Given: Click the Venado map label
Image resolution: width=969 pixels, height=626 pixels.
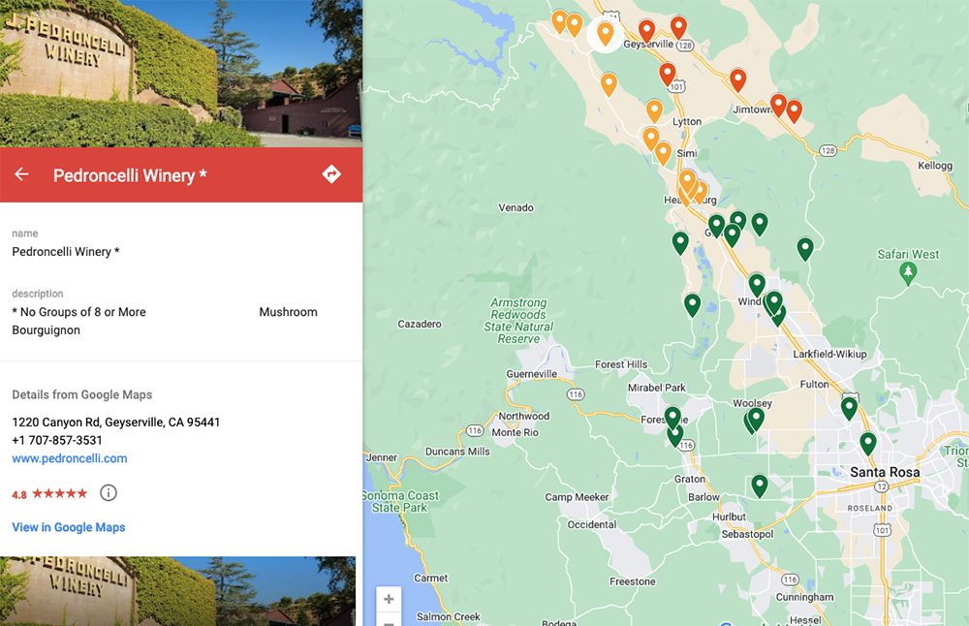Looking at the screenshot, I should click(x=516, y=207).
